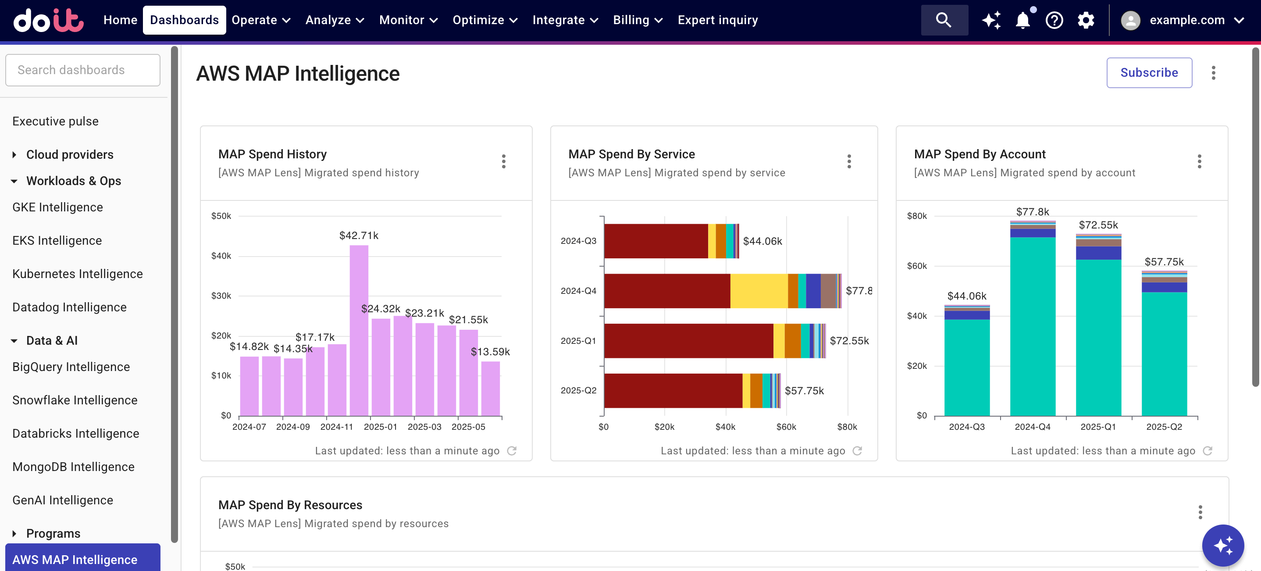Click the Subscribe button
This screenshot has height=571, width=1261.
coord(1149,72)
